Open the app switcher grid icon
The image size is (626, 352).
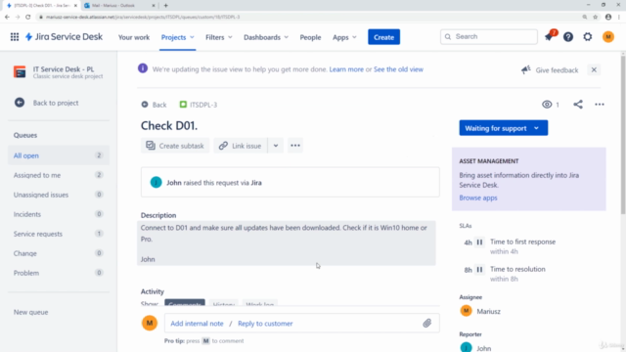click(15, 37)
